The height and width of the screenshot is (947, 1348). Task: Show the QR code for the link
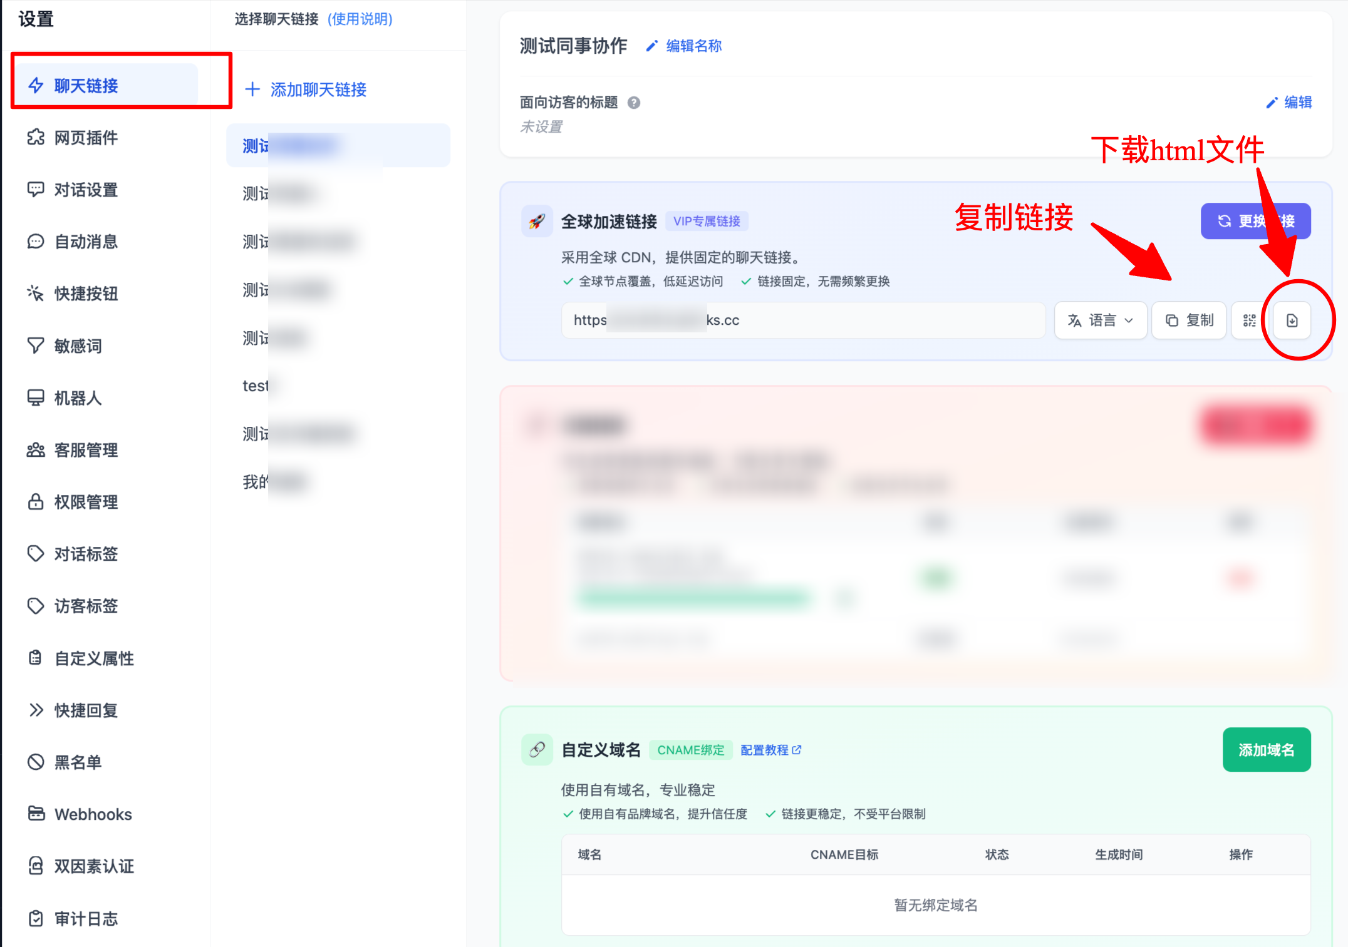click(x=1250, y=320)
